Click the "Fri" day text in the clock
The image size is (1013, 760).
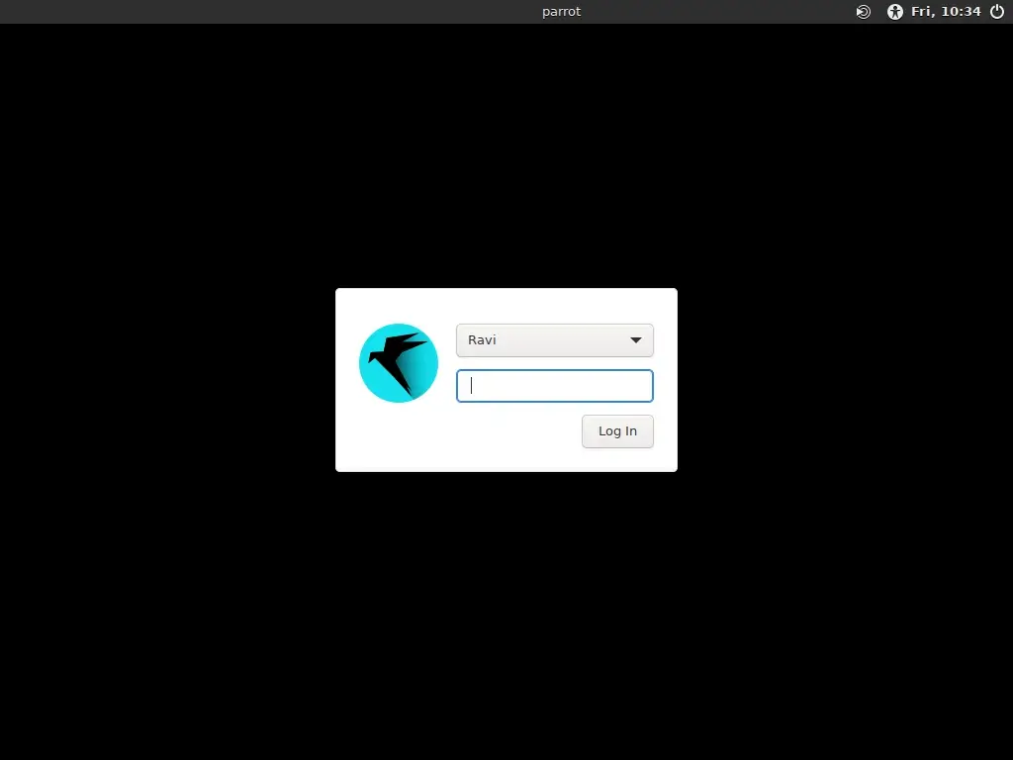(x=921, y=12)
